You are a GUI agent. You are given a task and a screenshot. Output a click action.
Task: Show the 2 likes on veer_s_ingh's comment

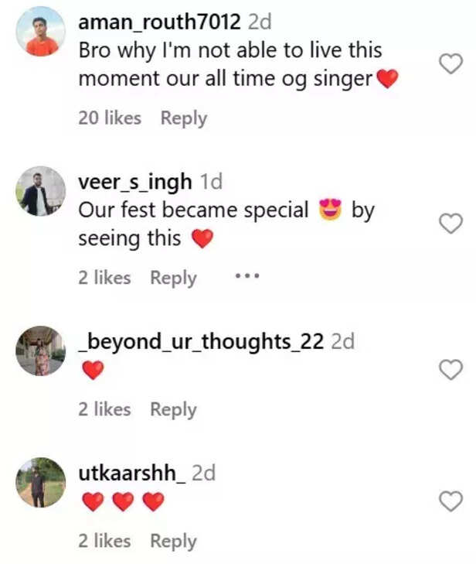(x=104, y=278)
